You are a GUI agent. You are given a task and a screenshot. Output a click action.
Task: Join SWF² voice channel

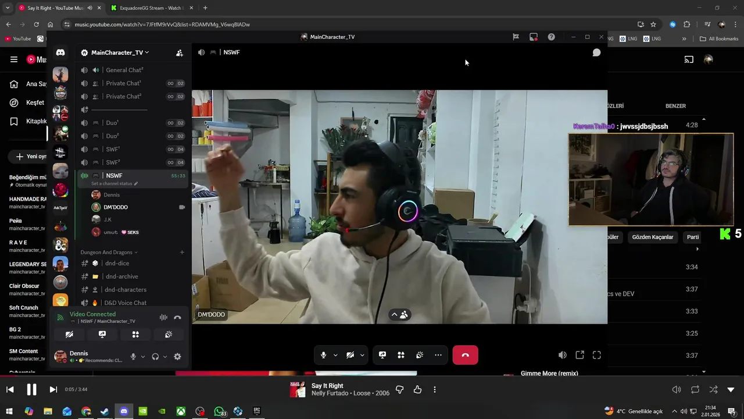[x=133, y=162]
